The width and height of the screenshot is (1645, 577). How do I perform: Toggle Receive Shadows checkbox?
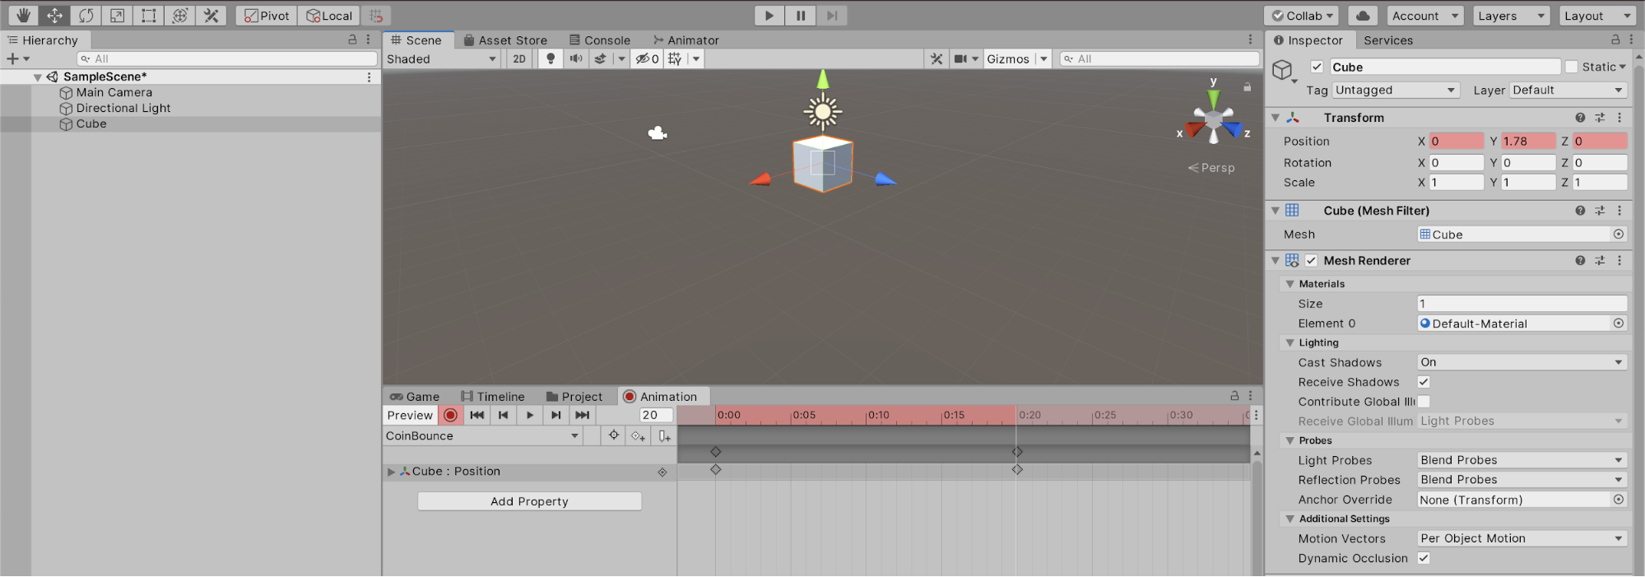pyautogui.click(x=1424, y=382)
